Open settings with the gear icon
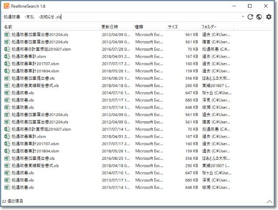Screen dimensions: 278x210 (x=269, y=17)
